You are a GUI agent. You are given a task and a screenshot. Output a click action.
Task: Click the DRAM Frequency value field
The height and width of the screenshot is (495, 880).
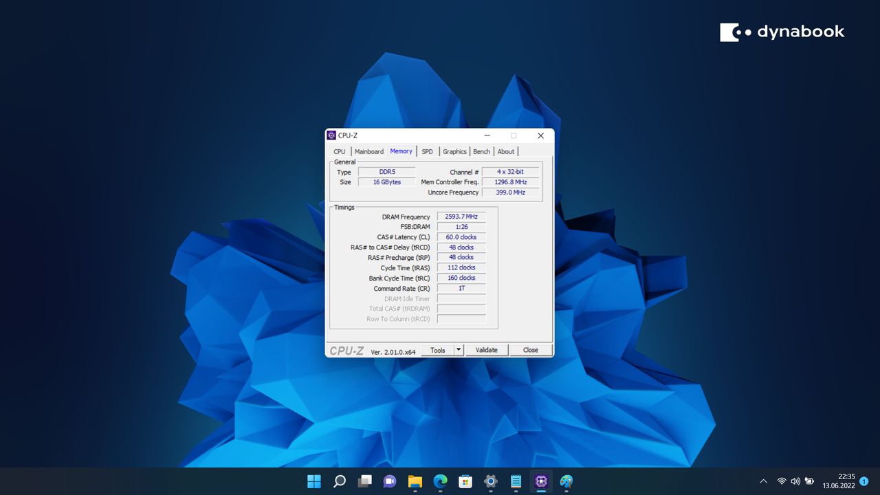[x=461, y=216]
